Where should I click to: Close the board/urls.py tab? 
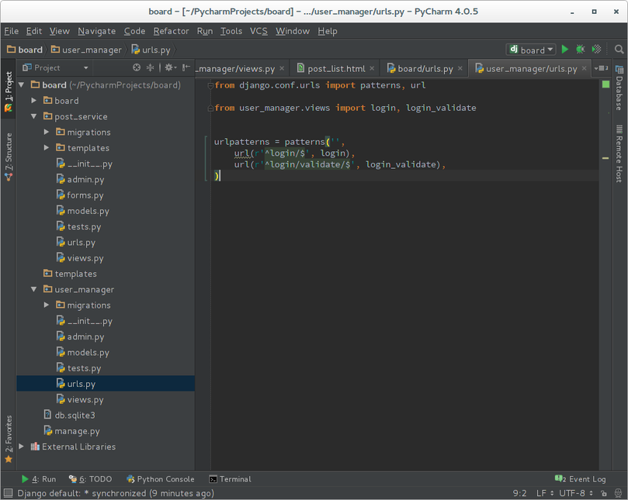(x=460, y=68)
